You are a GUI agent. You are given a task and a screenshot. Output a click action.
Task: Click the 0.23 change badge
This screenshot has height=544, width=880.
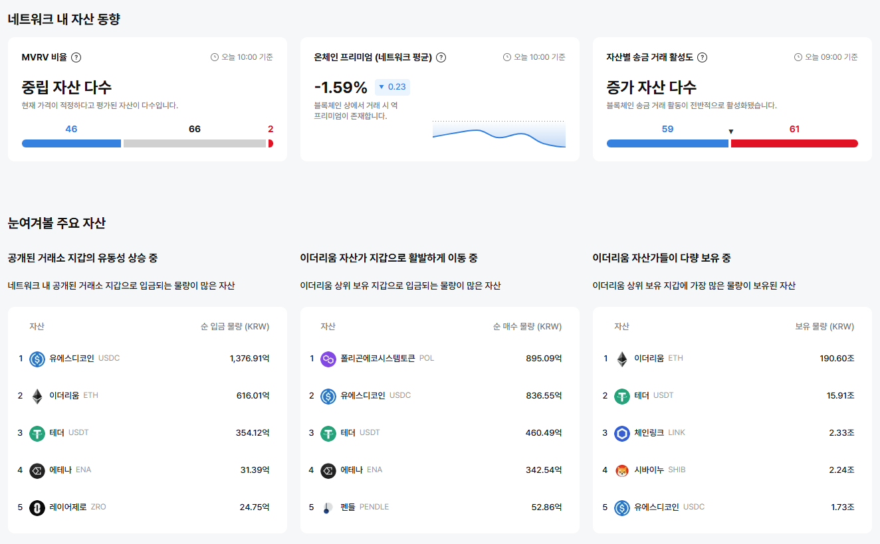[x=392, y=87]
